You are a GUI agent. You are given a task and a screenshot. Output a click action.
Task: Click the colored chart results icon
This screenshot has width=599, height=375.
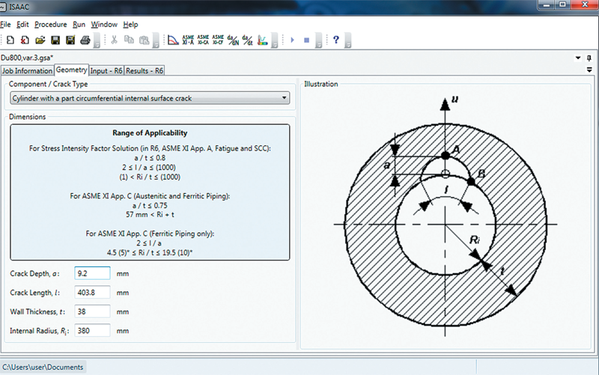[x=263, y=40]
